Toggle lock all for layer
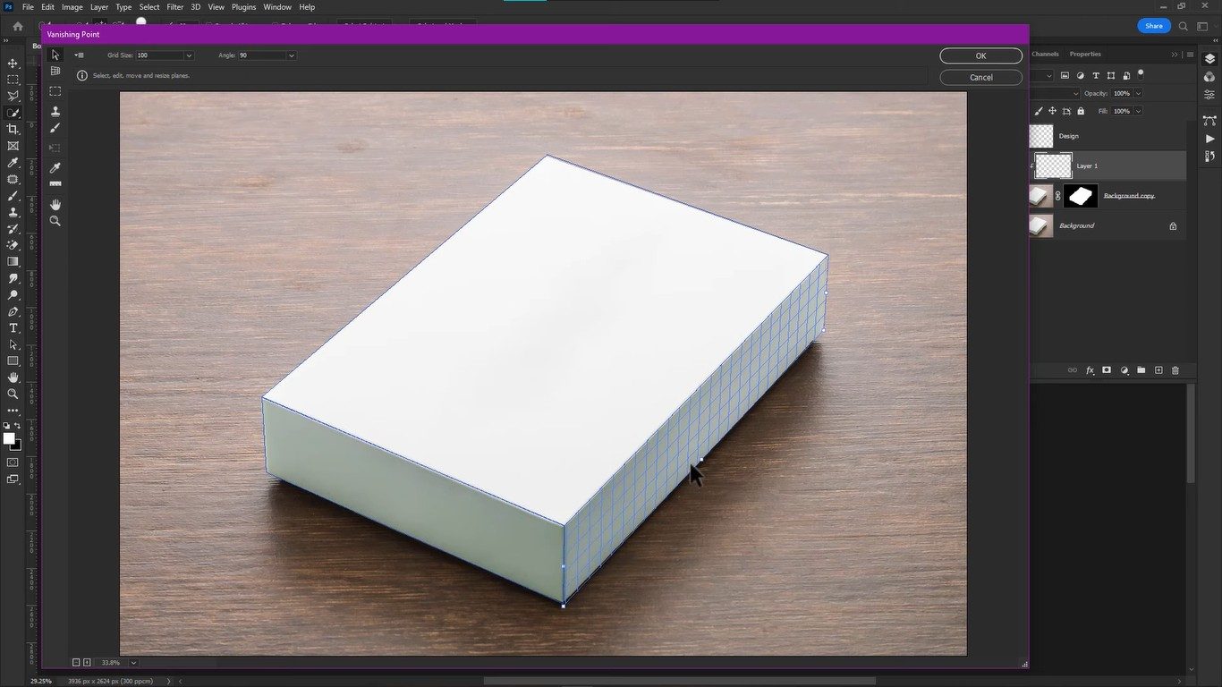This screenshot has height=687, width=1222. point(1081,111)
